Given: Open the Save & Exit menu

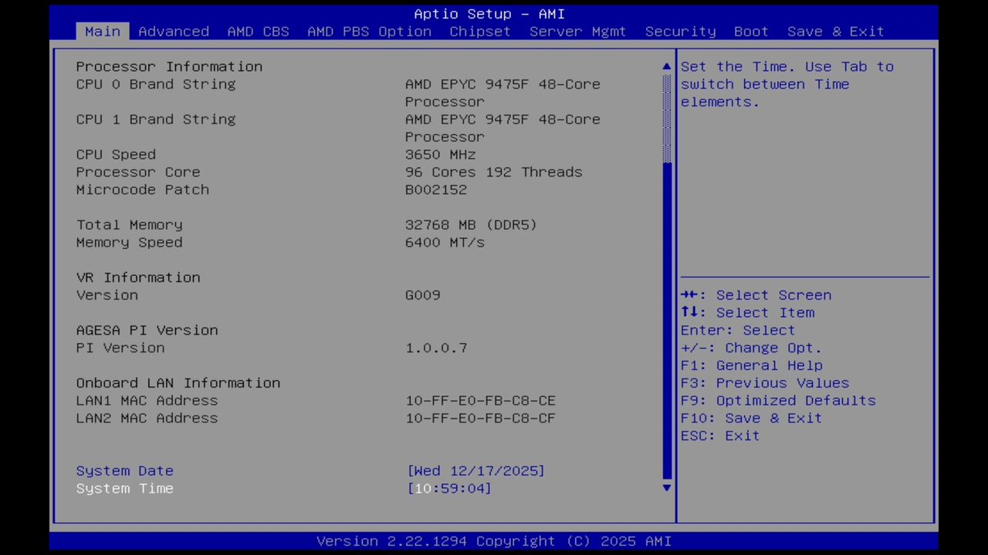Looking at the screenshot, I should pyautogui.click(x=835, y=32).
